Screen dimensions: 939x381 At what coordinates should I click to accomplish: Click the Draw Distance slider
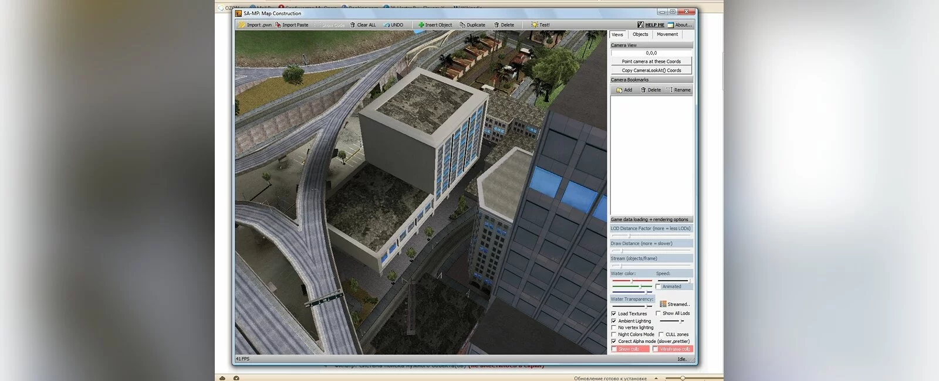pyautogui.click(x=651, y=251)
